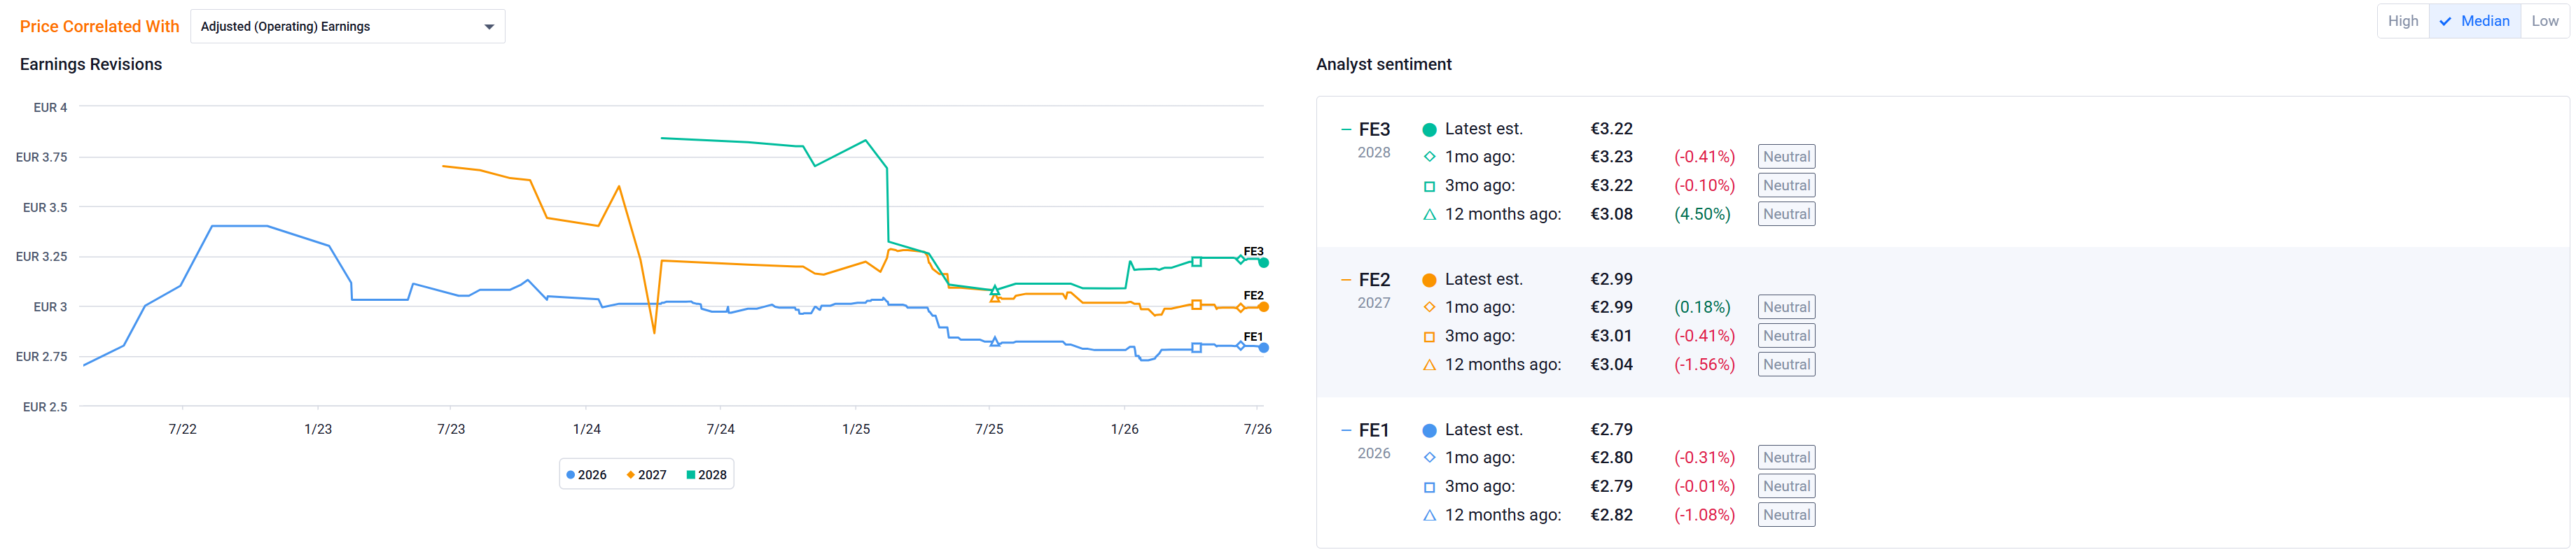This screenshot has height=552, width=2576.
Task: Switch the estimate view to Low
Action: [2544, 21]
